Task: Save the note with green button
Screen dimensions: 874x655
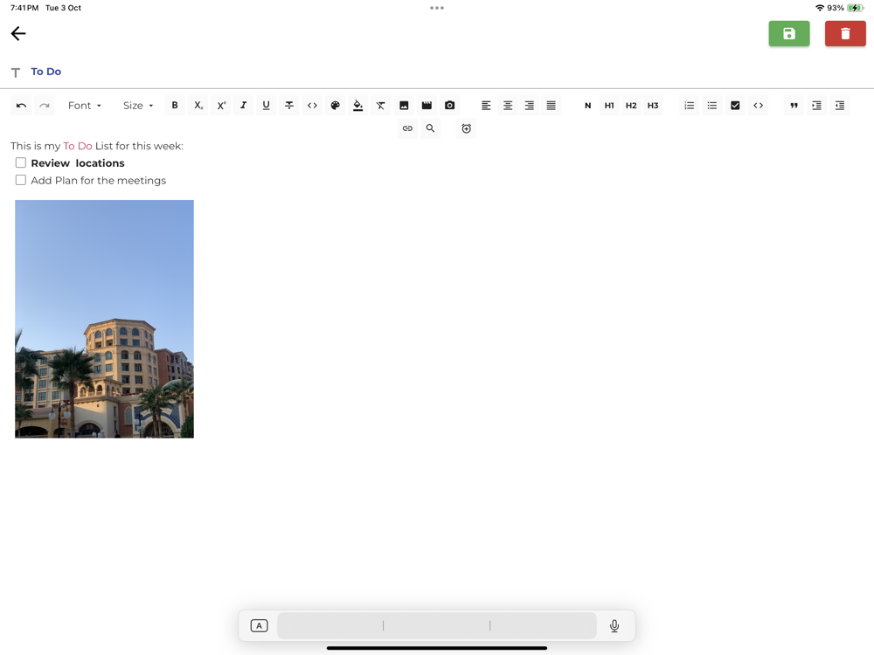Action: pos(788,33)
